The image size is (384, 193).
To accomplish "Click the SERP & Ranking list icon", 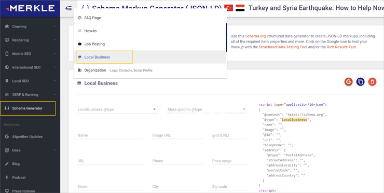I will pyautogui.click(x=7, y=94).
